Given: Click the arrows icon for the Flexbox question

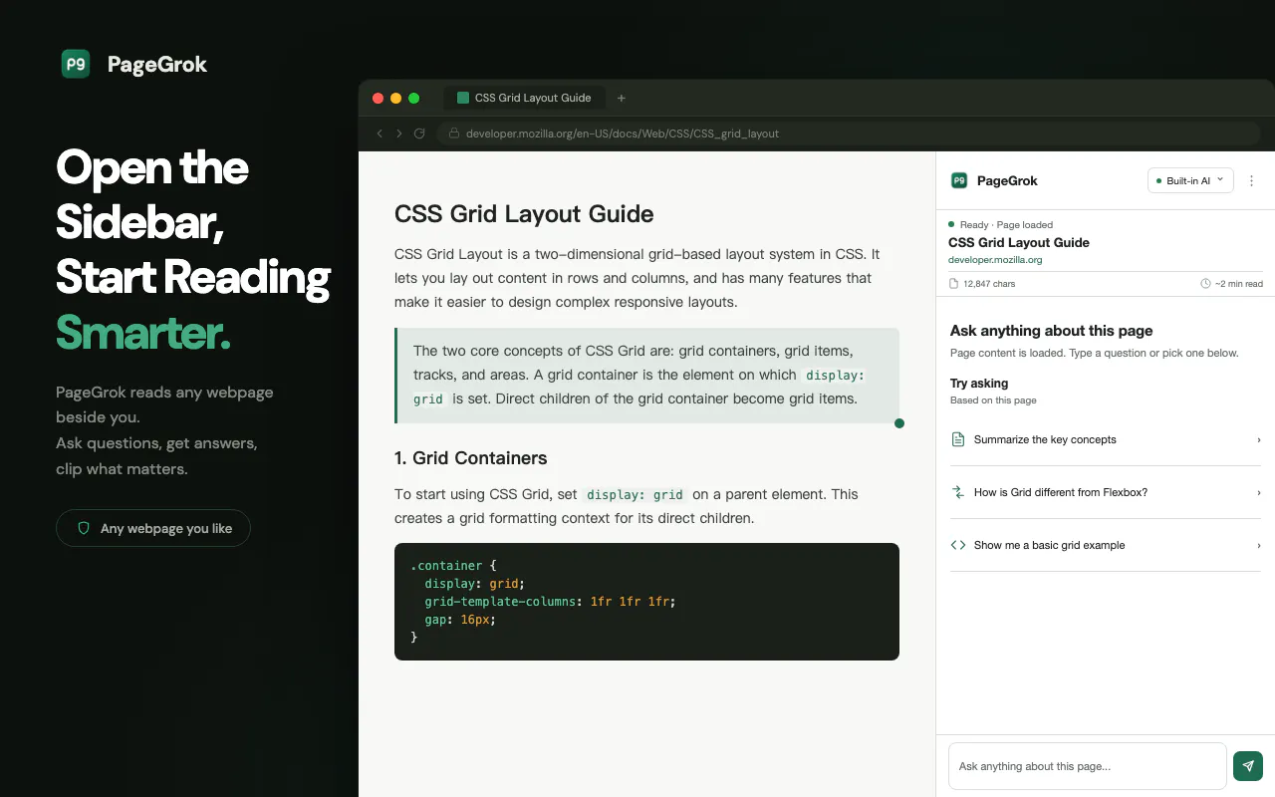Looking at the screenshot, I should [958, 492].
